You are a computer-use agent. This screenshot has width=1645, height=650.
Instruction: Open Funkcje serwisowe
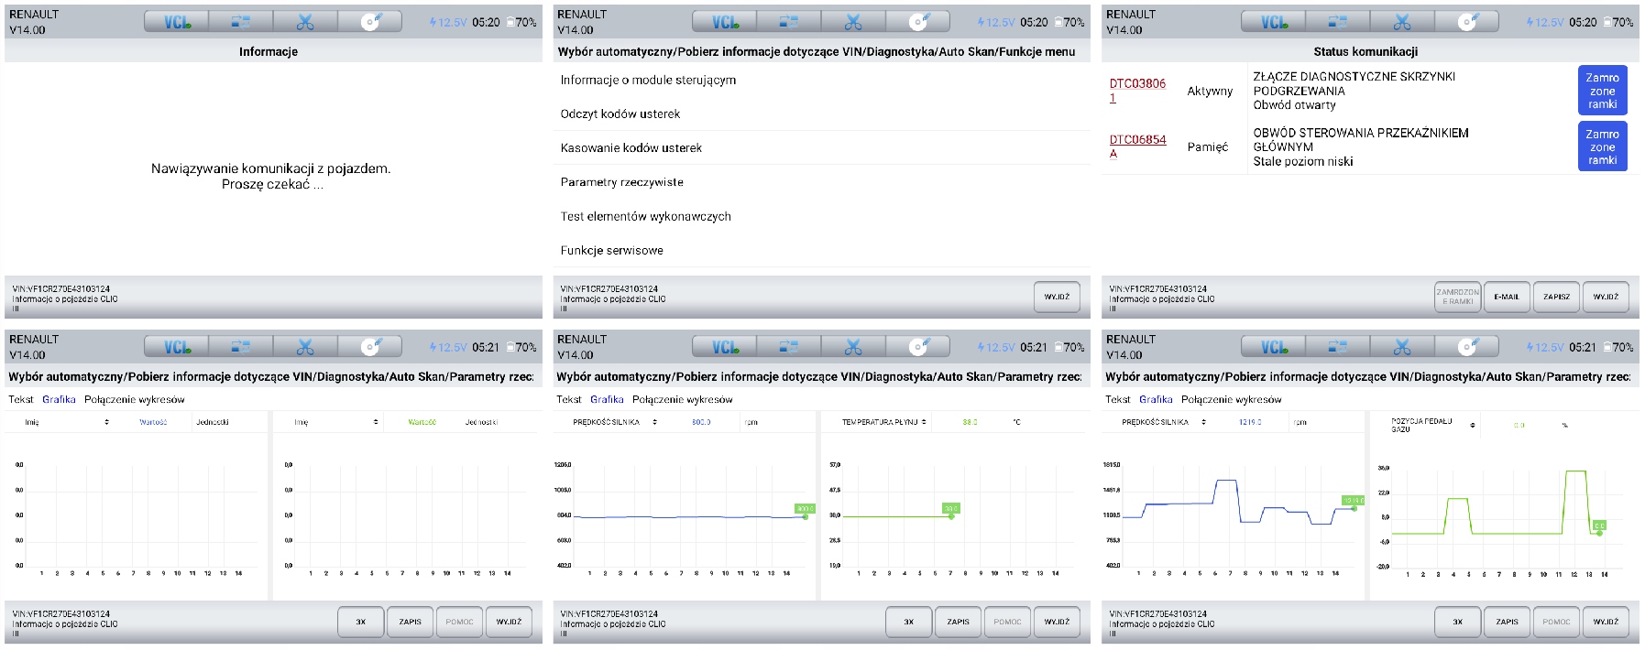pyautogui.click(x=821, y=250)
